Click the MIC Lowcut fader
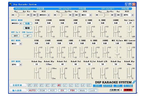This screenshot has width=145, height=96. pyautogui.click(x=129, y=50)
